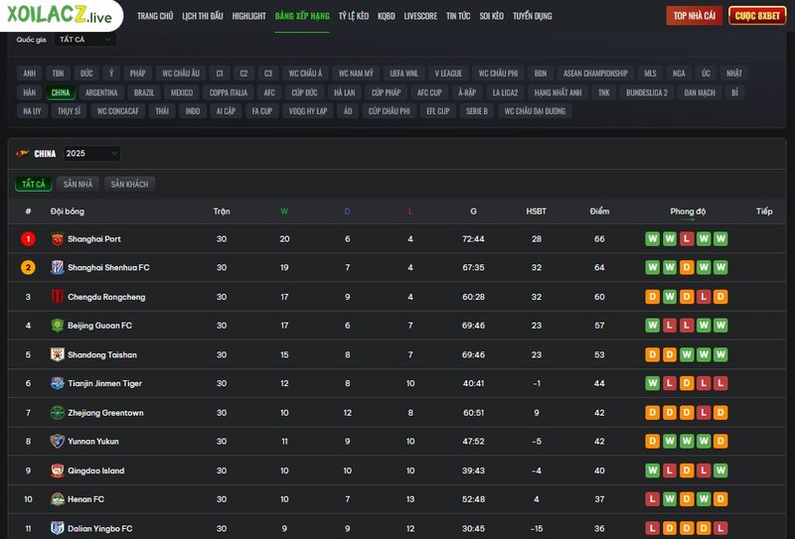795x539 pixels.
Task: Switch standings to SÂN NHÀ home filter
Action: (x=78, y=185)
